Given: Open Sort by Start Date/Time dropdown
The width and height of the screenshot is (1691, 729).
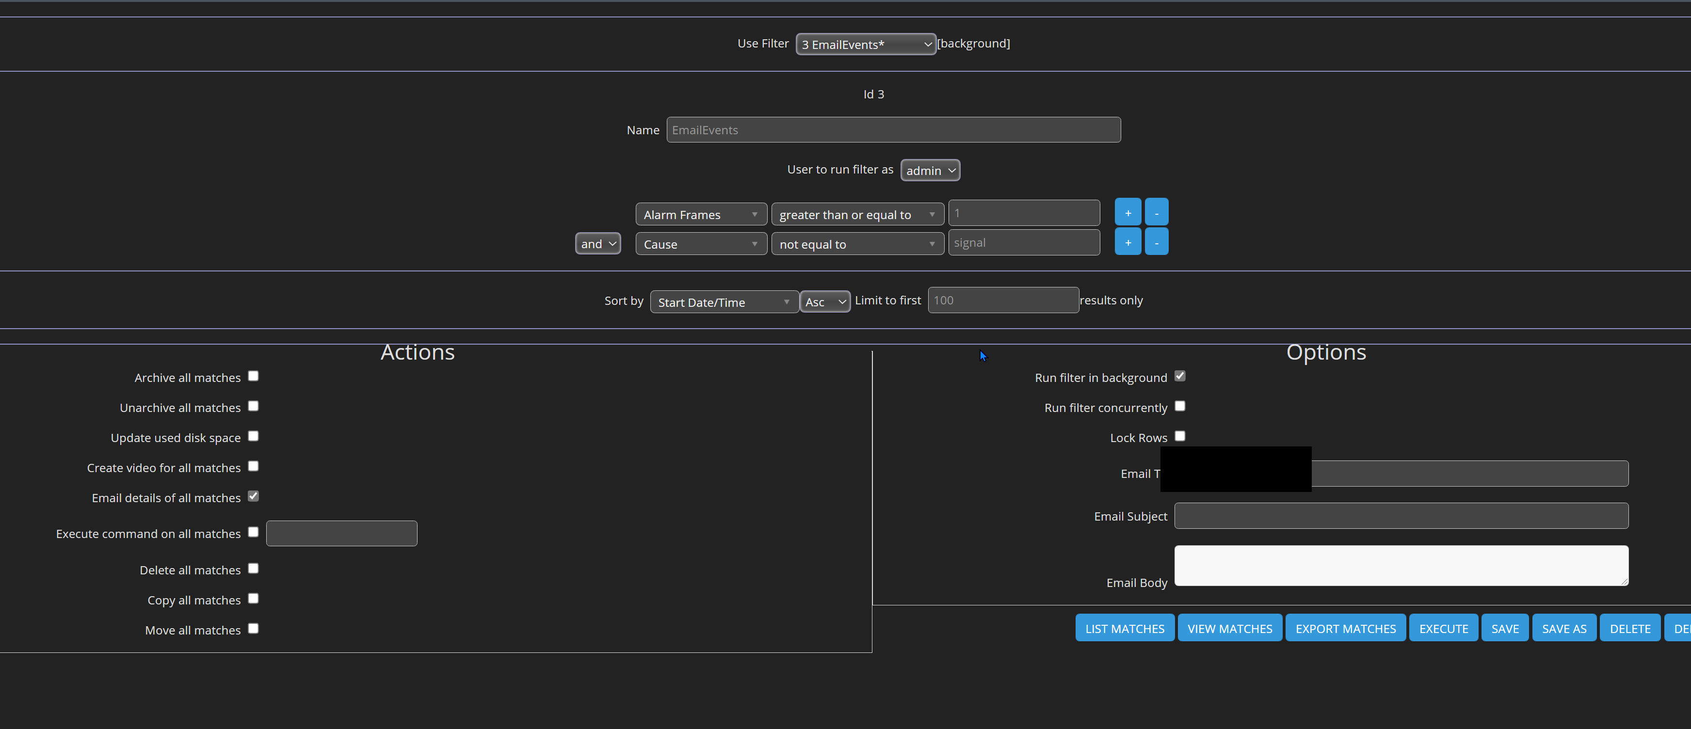Looking at the screenshot, I should [724, 302].
